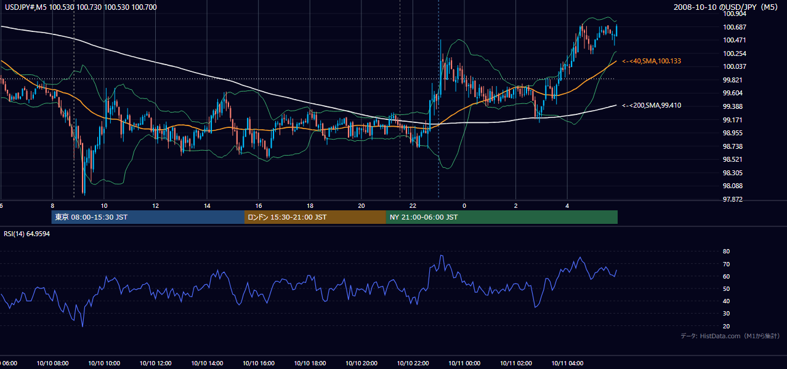Click the 40 SMA label showing 100.133
Viewport: 787px width, 369px height.
(x=651, y=61)
